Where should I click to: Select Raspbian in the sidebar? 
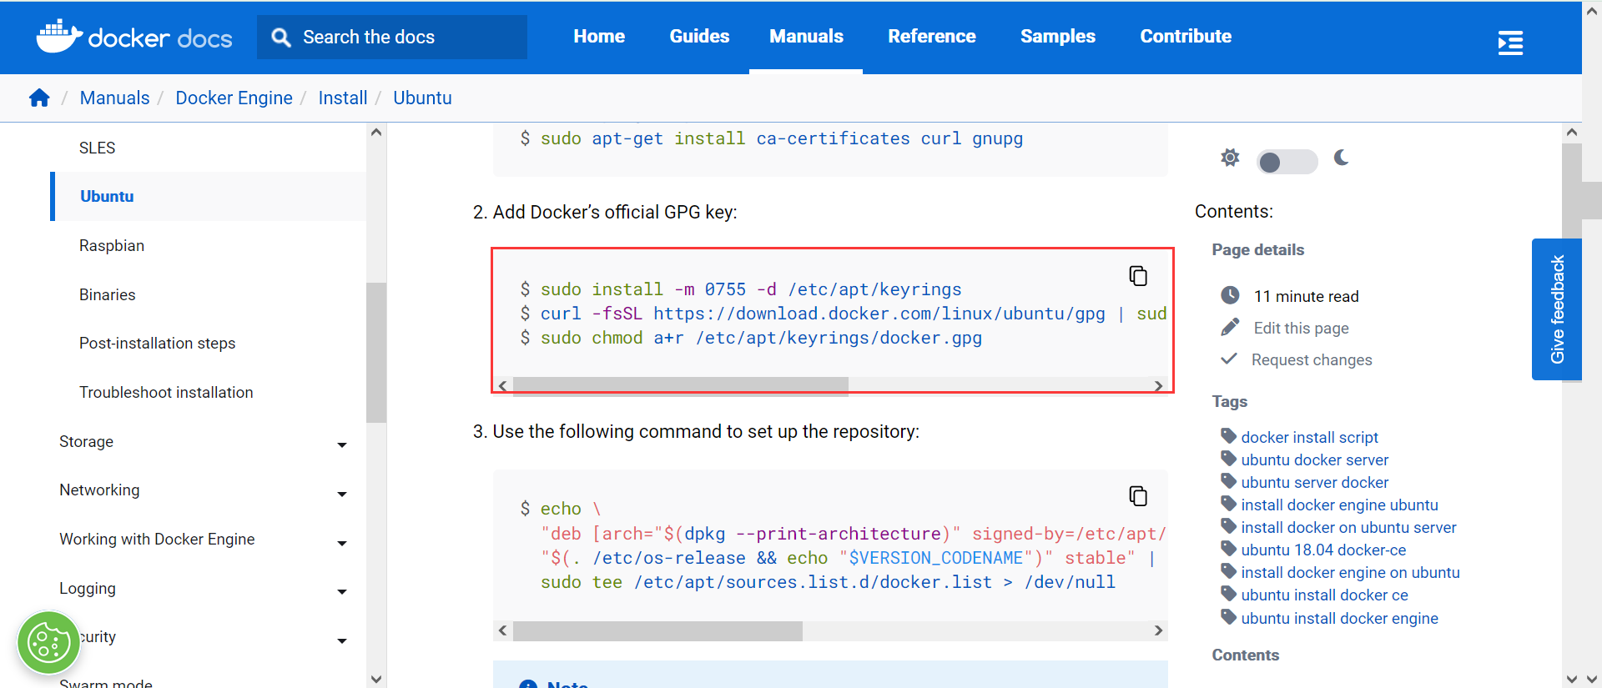(x=112, y=245)
